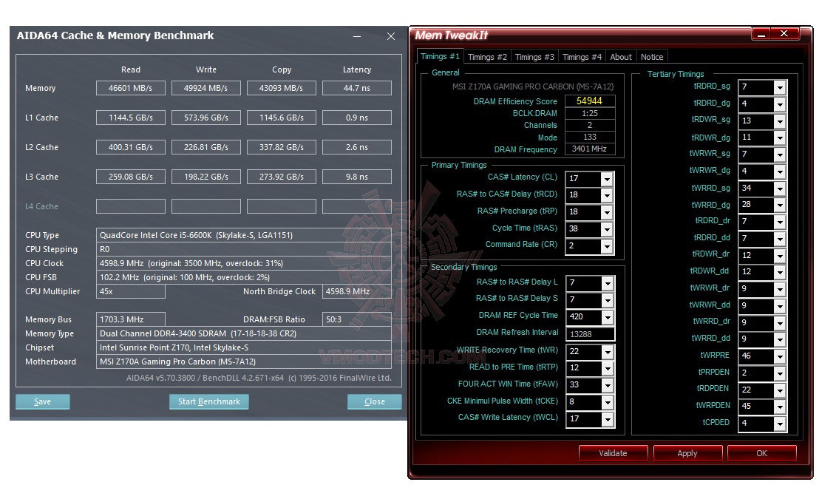Viewport: 819px width, 499px height.
Task: Open the Cycle Time (tRAS) dropdown
Action: coord(607,229)
